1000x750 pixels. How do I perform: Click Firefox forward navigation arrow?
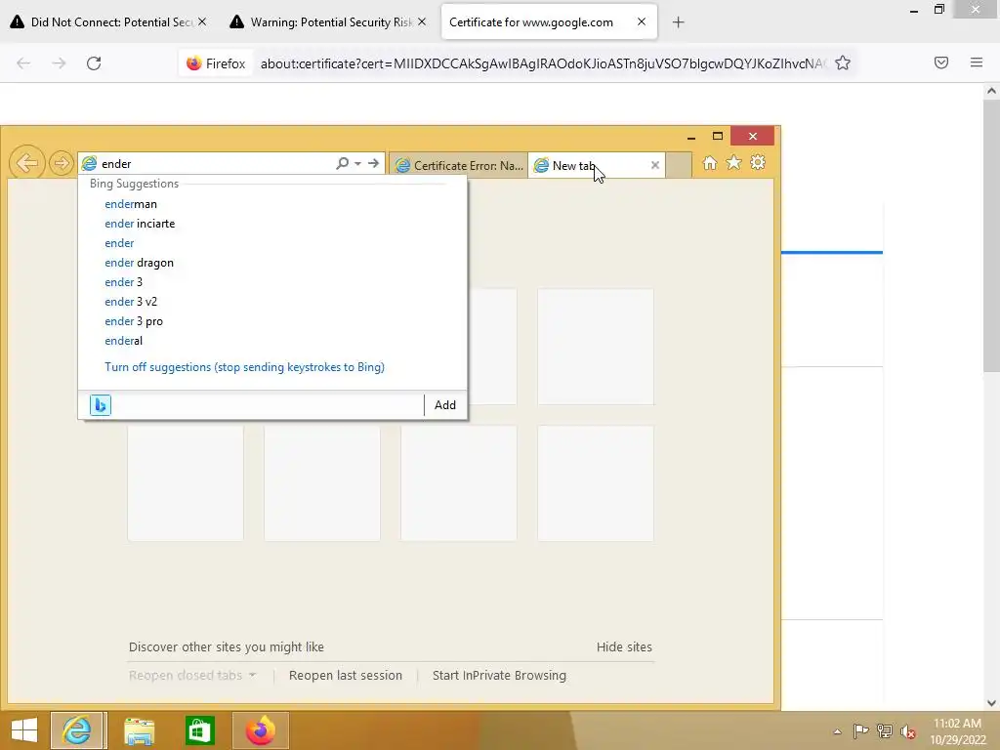pos(59,63)
